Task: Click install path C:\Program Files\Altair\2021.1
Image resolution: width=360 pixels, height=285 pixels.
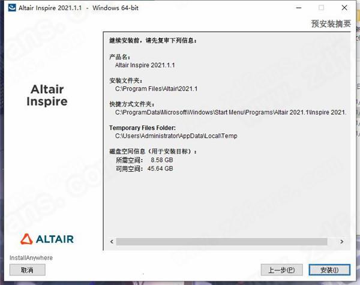Action: [156, 89]
